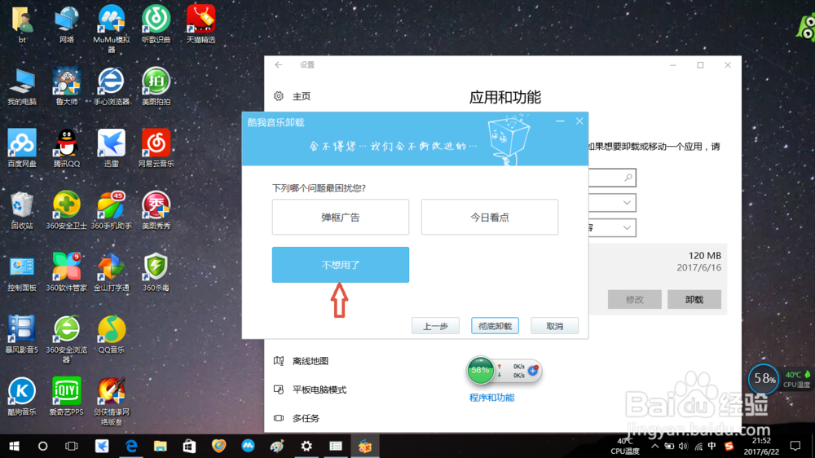Open 鲁大师 desktop icon
815x458 pixels.
[67, 86]
